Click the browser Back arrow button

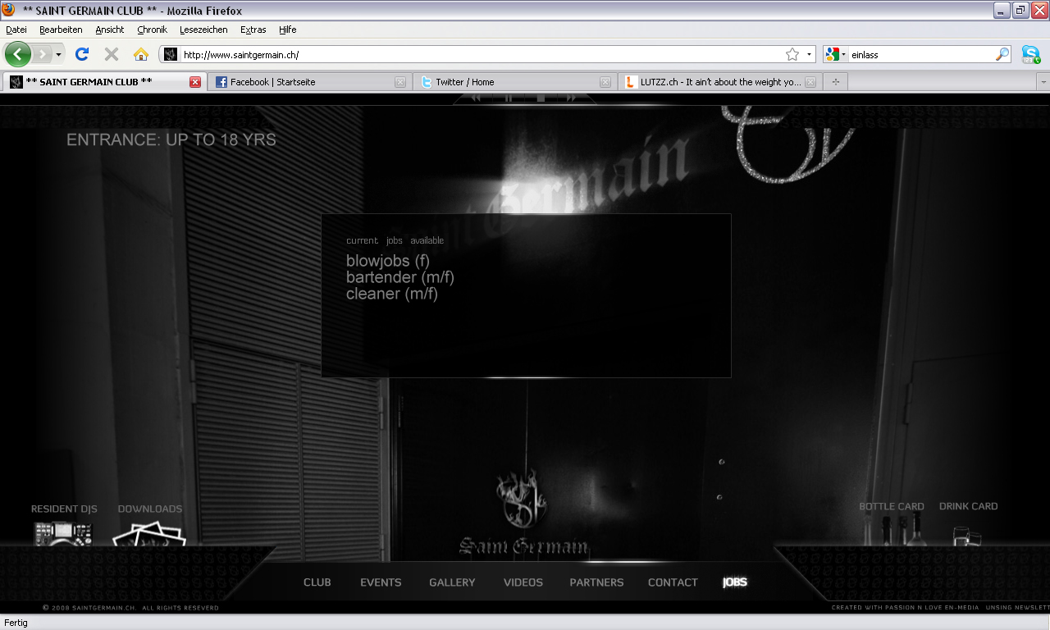click(x=18, y=54)
